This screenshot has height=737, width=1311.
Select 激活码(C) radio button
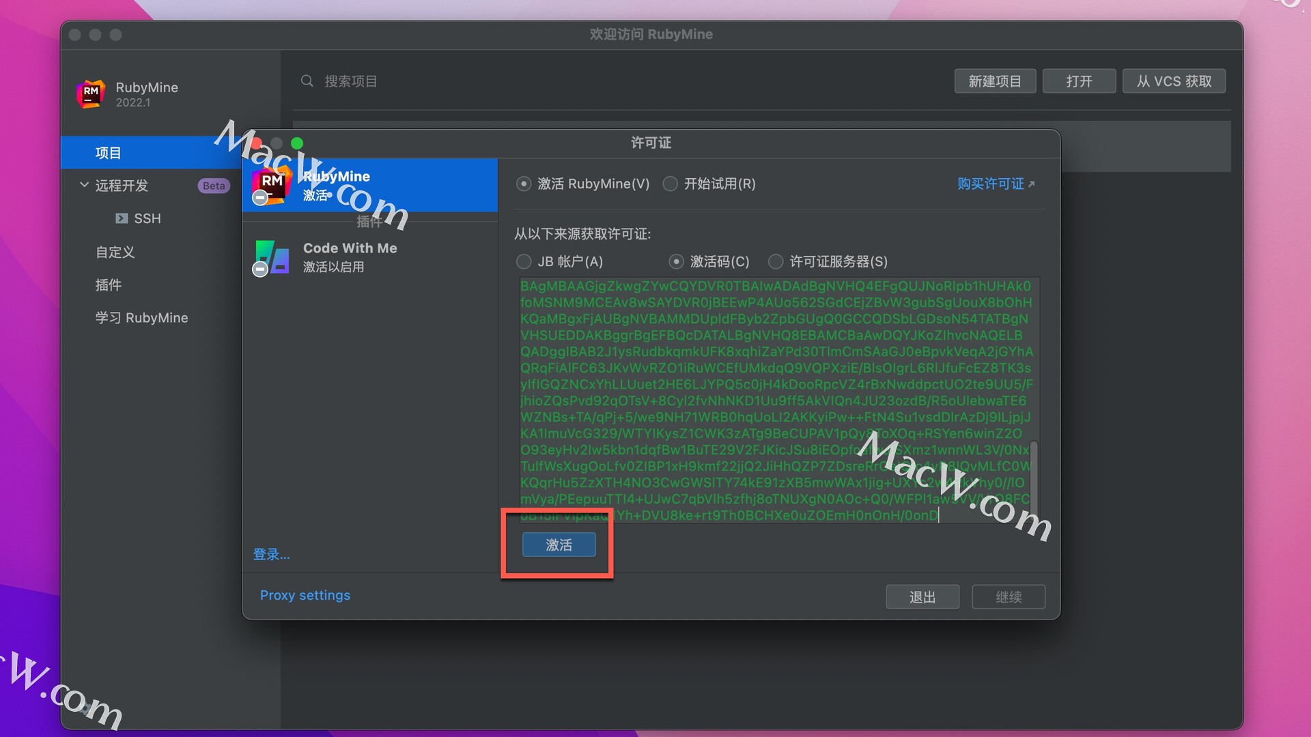[x=676, y=262]
